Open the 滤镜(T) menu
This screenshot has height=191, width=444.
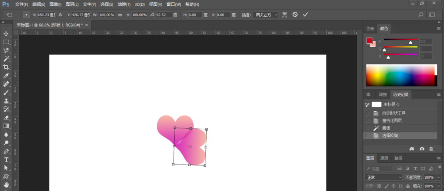(124, 4)
